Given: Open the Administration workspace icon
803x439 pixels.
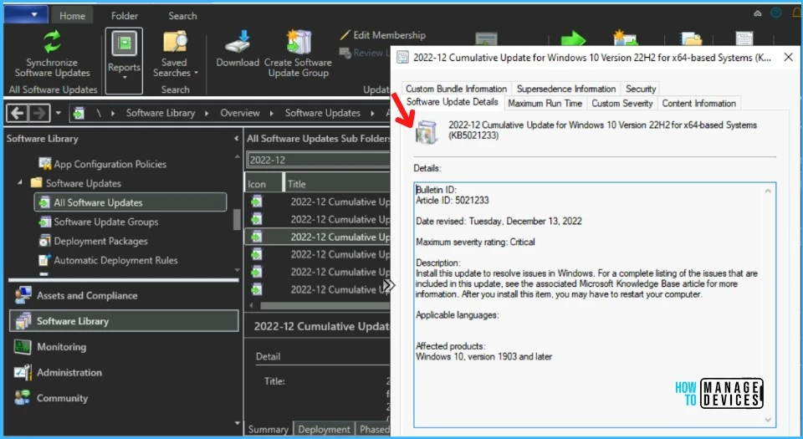Looking at the screenshot, I should coord(23,372).
